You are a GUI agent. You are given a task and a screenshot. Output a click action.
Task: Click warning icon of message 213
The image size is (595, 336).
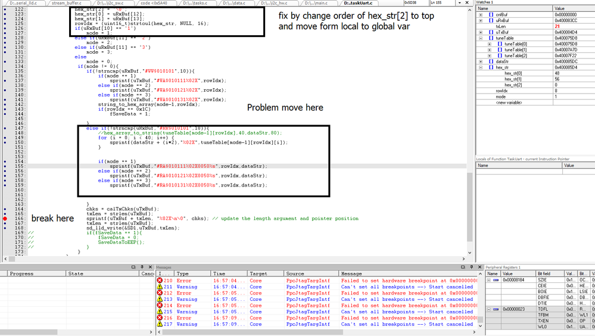point(160,299)
